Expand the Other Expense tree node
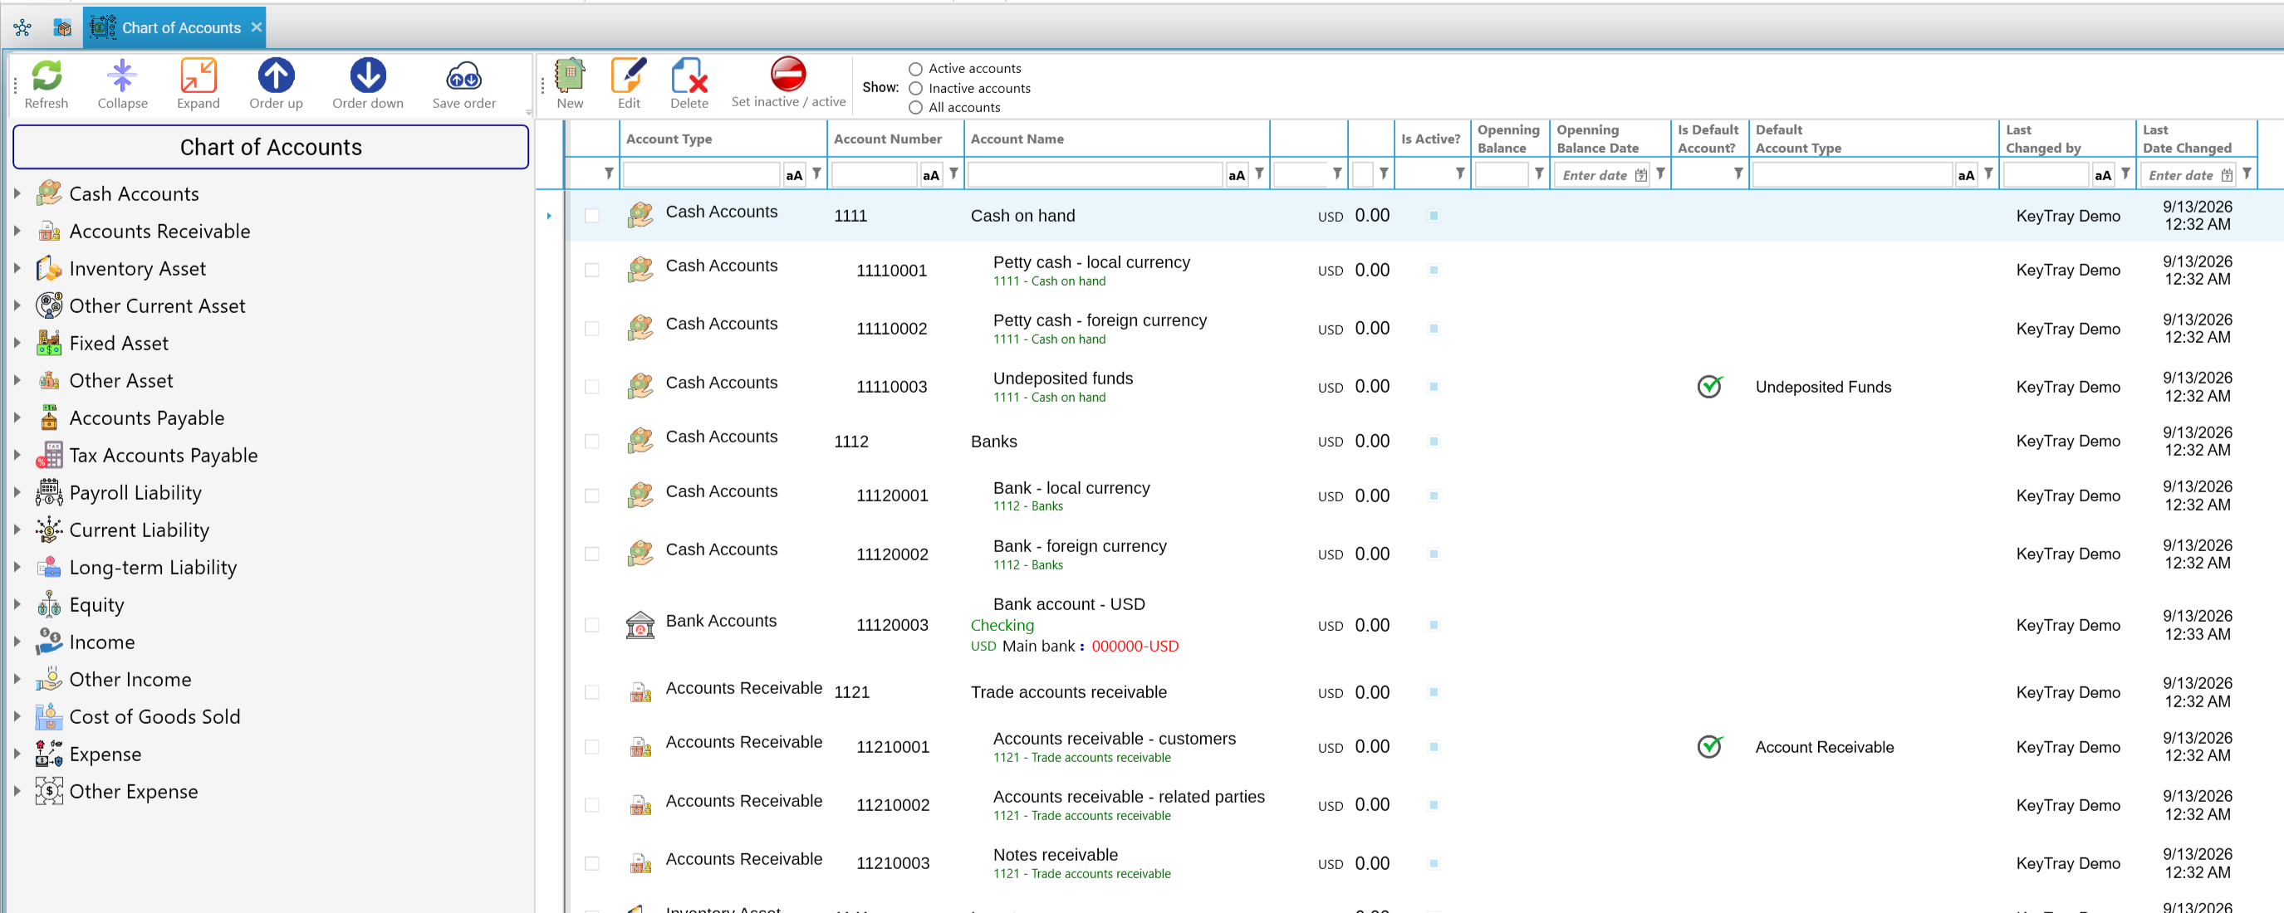The width and height of the screenshot is (2284, 913). point(17,791)
